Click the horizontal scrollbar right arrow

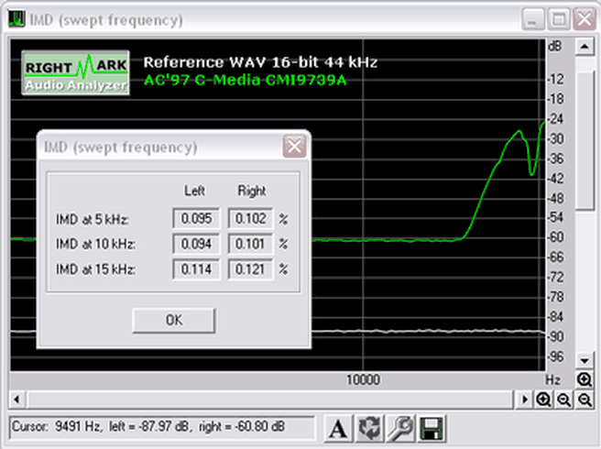click(524, 400)
